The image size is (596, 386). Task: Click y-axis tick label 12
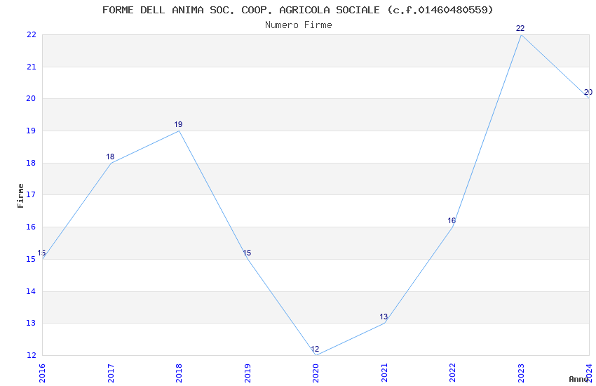coord(31,355)
